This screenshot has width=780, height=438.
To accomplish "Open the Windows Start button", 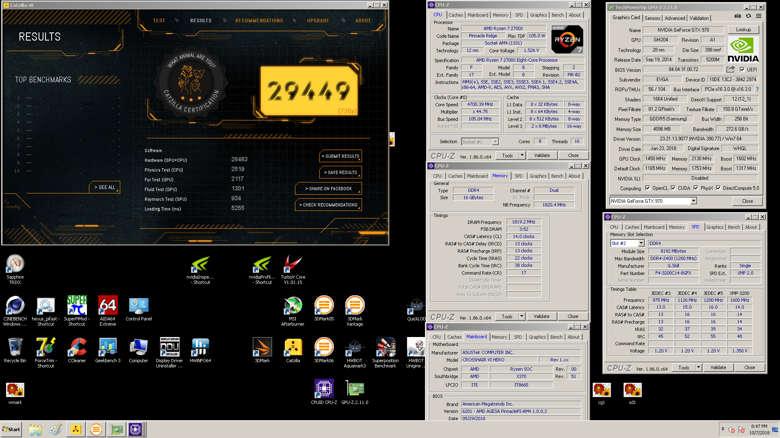I will click(x=11, y=429).
